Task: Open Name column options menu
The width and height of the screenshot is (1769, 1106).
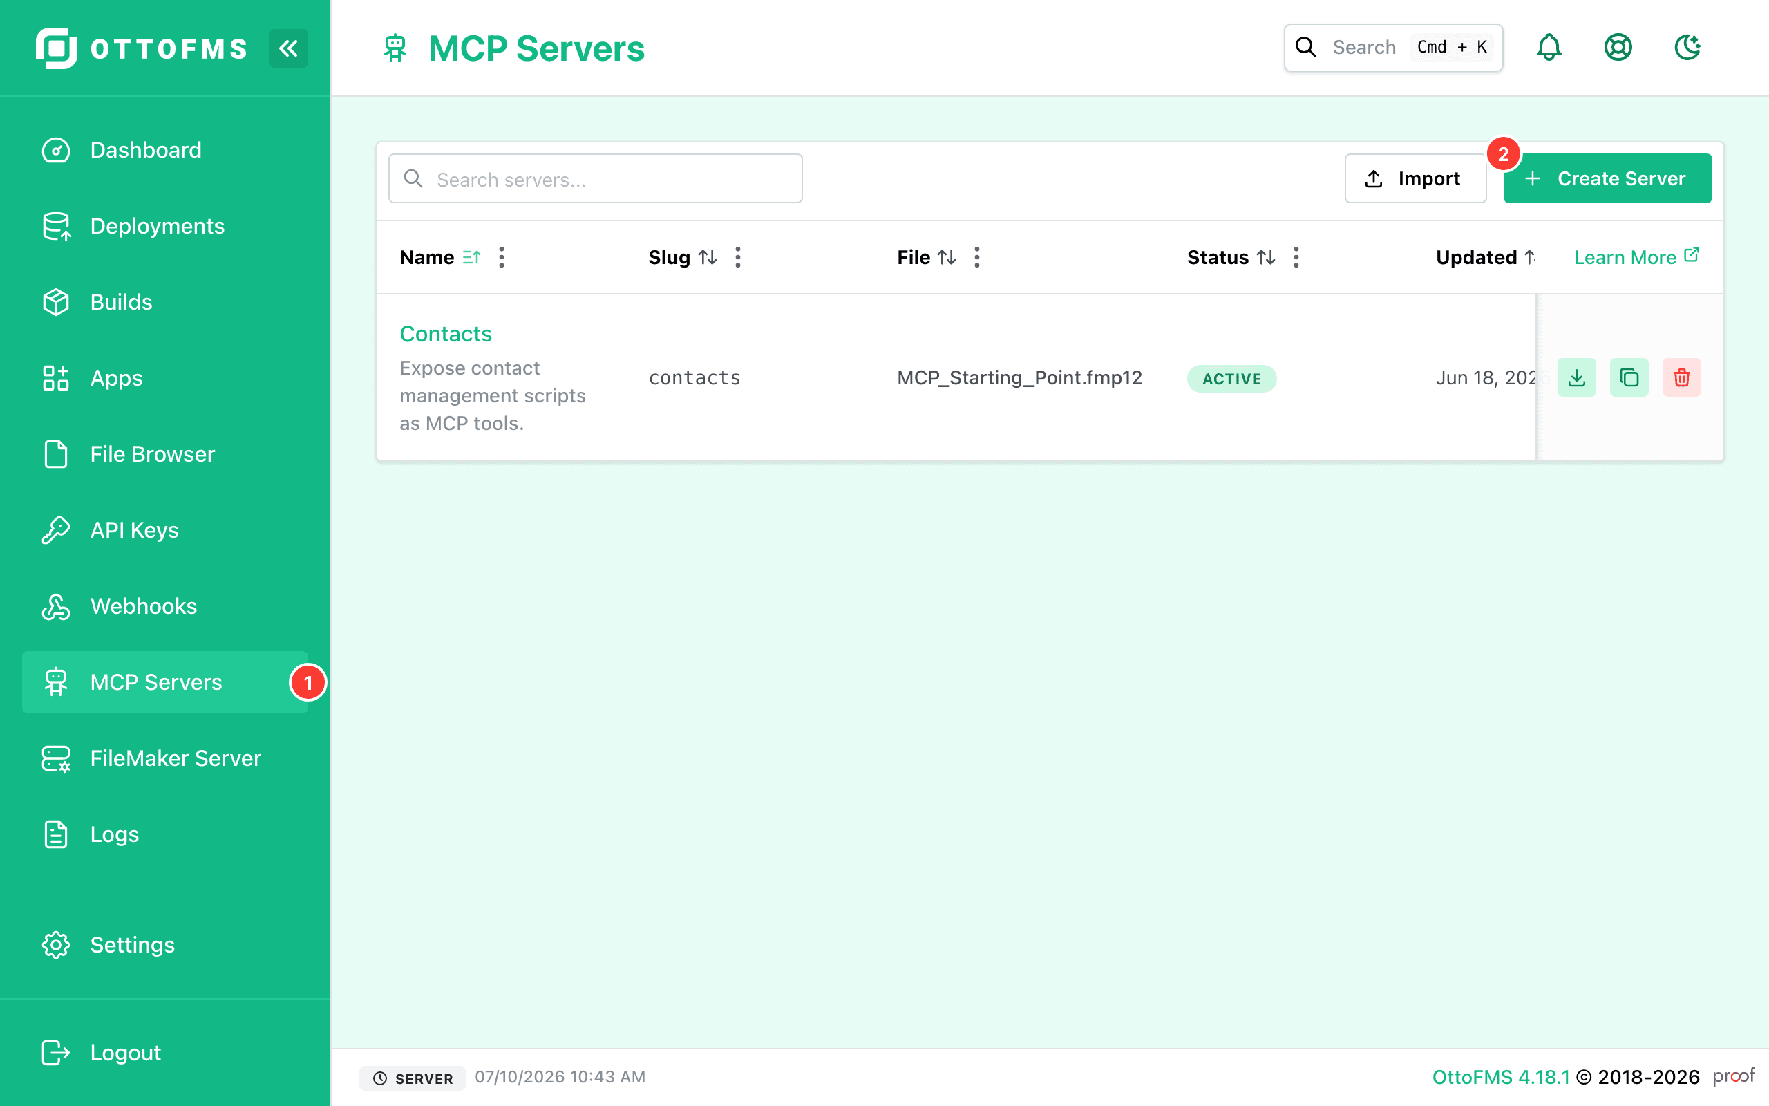Action: pos(502,257)
